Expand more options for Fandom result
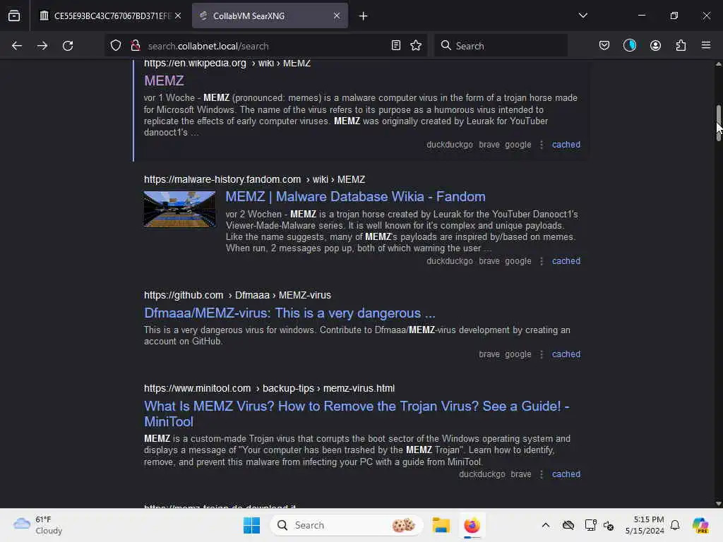The height and width of the screenshot is (542, 723). click(x=542, y=261)
